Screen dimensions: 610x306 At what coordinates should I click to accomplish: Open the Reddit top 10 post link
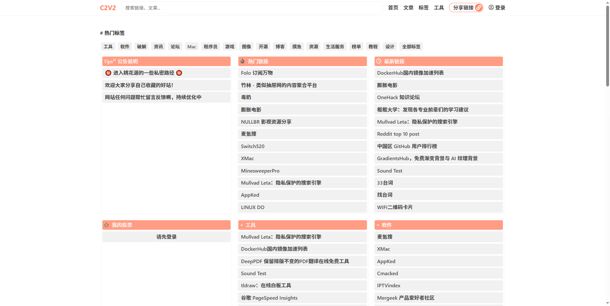[398, 134]
